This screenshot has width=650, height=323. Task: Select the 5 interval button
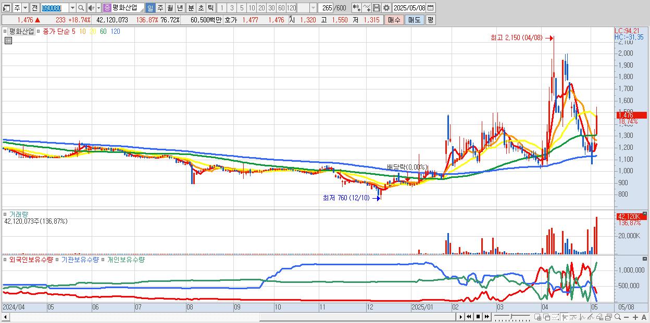tap(242, 8)
